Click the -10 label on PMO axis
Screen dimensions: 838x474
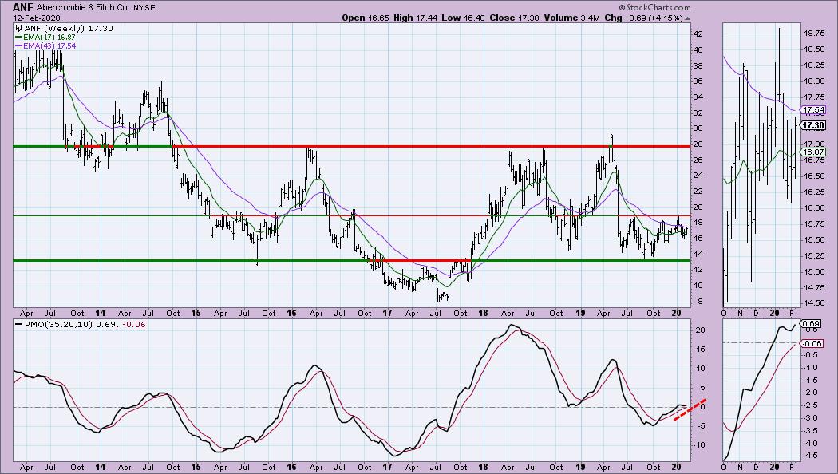[x=700, y=444]
